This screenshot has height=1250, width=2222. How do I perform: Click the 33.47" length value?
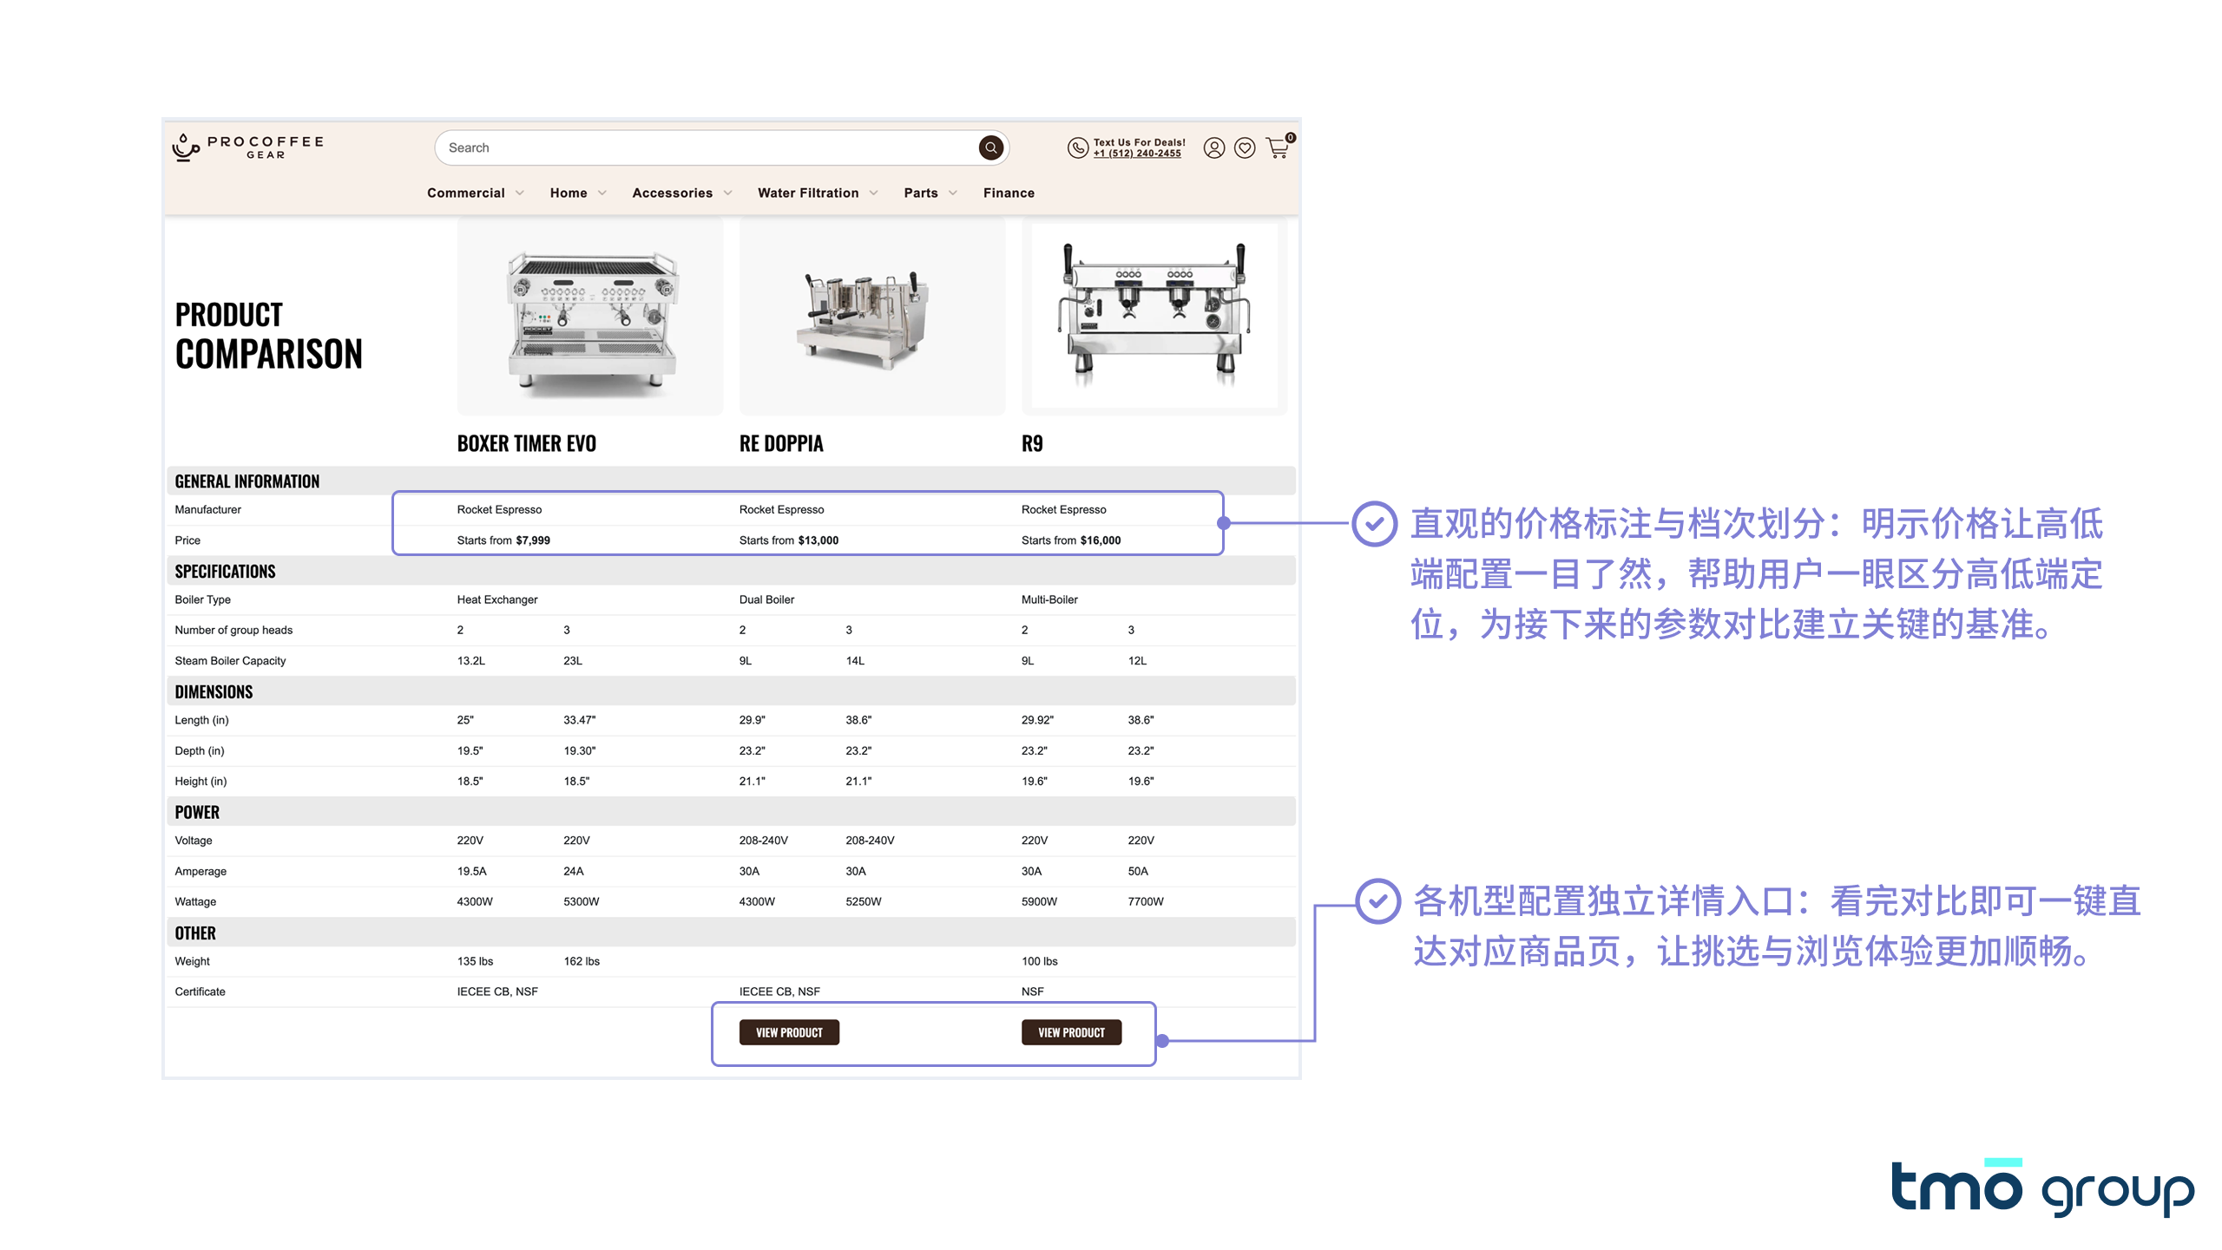580,720
